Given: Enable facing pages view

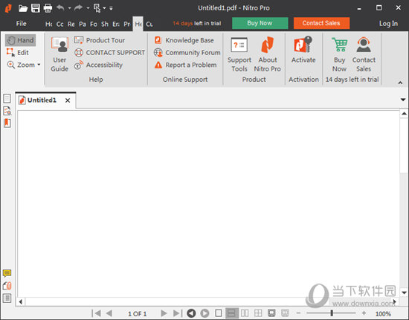Looking at the screenshot, I should (245, 313).
